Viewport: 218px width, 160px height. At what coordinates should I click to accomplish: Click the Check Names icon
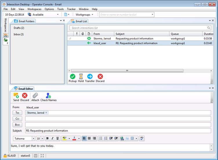tap(48, 95)
